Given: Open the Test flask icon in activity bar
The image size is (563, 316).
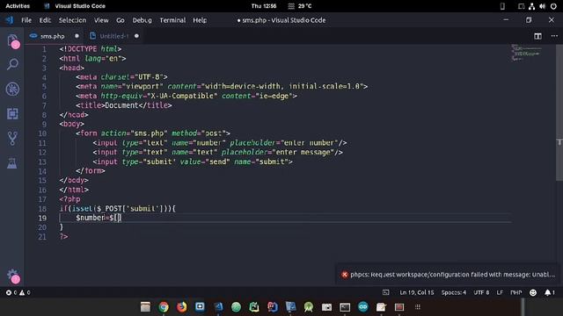Looking at the screenshot, I should 12,163.
